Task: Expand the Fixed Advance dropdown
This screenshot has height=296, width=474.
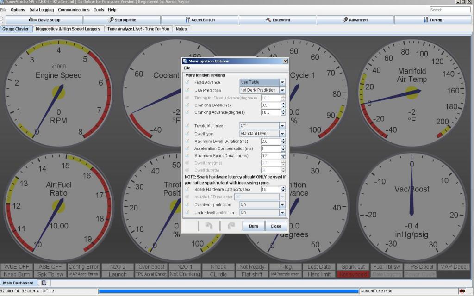Action: [x=282, y=82]
